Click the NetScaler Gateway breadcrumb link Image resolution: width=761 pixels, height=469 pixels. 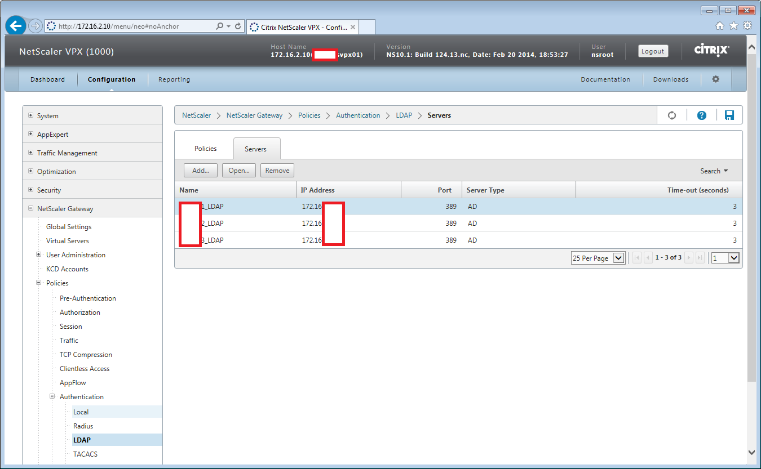click(255, 115)
